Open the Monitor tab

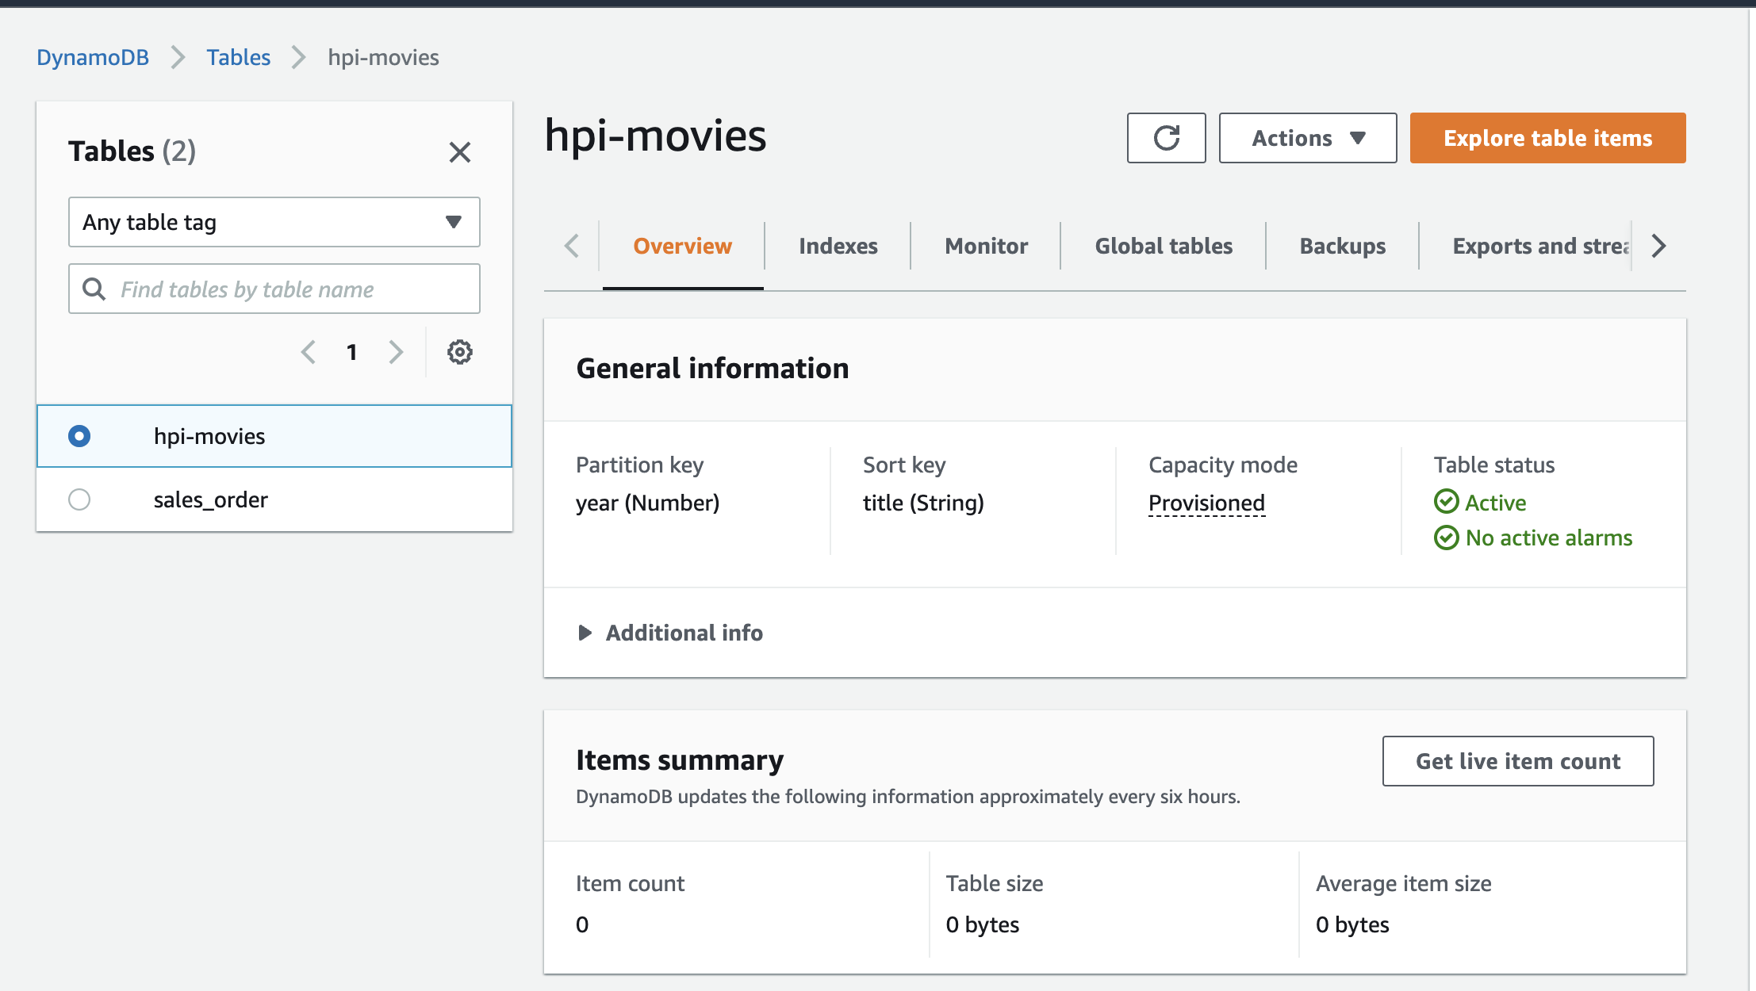point(986,247)
